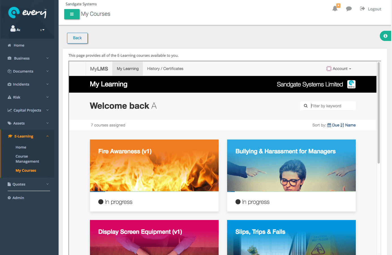The height and width of the screenshot is (255, 392).
Task: Select the Incidents sidebar icon
Action: pos(9,84)
